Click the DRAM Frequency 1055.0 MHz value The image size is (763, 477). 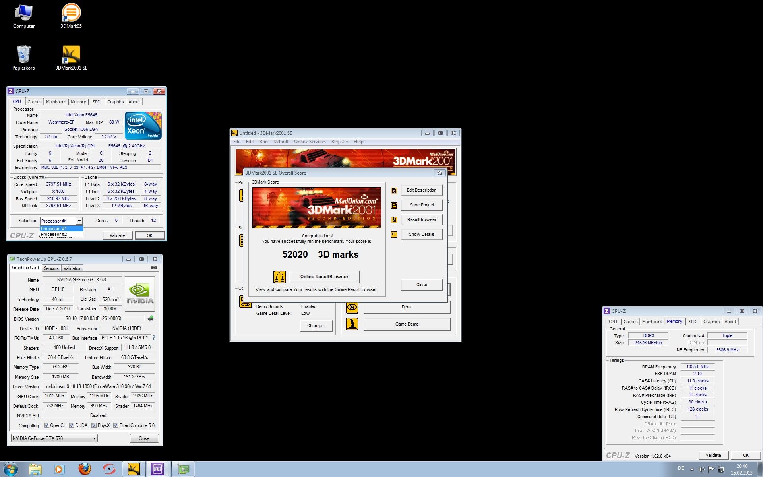[x=697, y=367]
